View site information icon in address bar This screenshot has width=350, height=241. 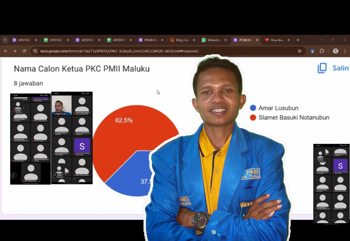pos(35,51)
